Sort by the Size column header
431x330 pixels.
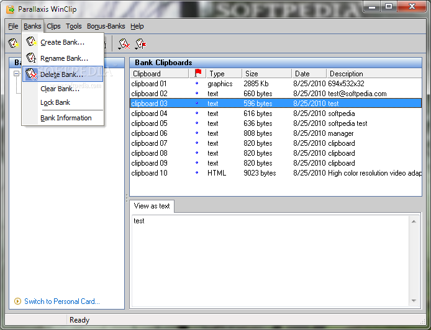point(266,74)
